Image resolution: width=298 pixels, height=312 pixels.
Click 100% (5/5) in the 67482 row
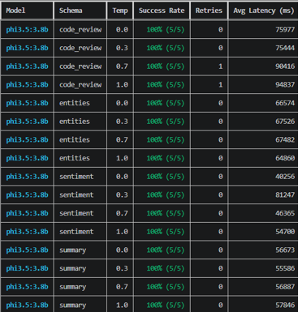166,139
